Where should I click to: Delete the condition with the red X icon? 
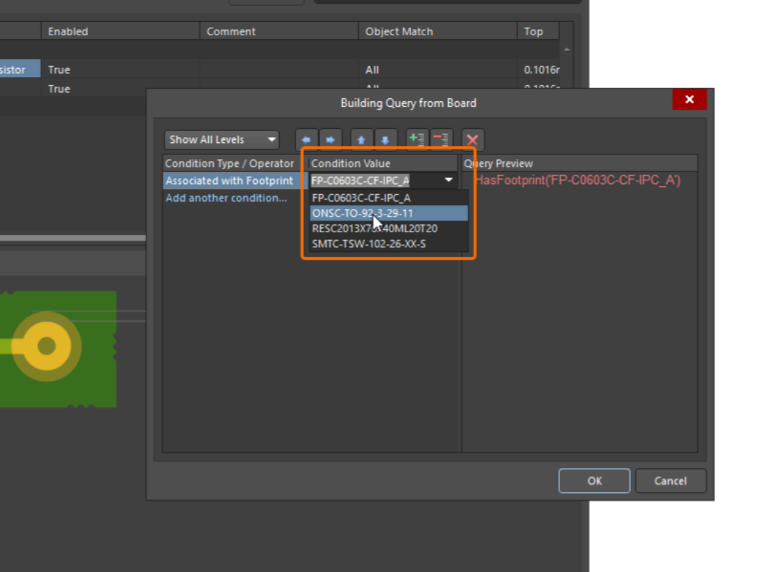(472, 140)
